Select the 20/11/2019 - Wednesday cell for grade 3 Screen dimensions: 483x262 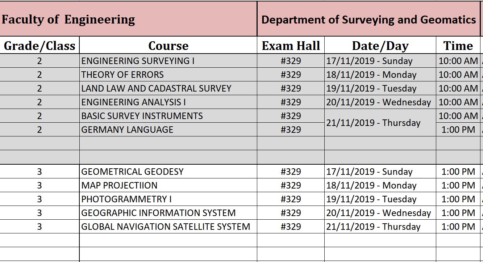click(379, 213)
